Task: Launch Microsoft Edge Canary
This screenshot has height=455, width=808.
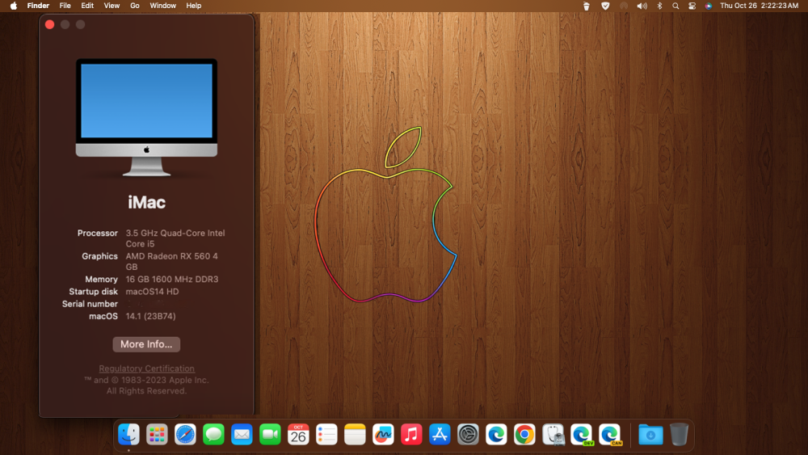Action: (609, 434)
